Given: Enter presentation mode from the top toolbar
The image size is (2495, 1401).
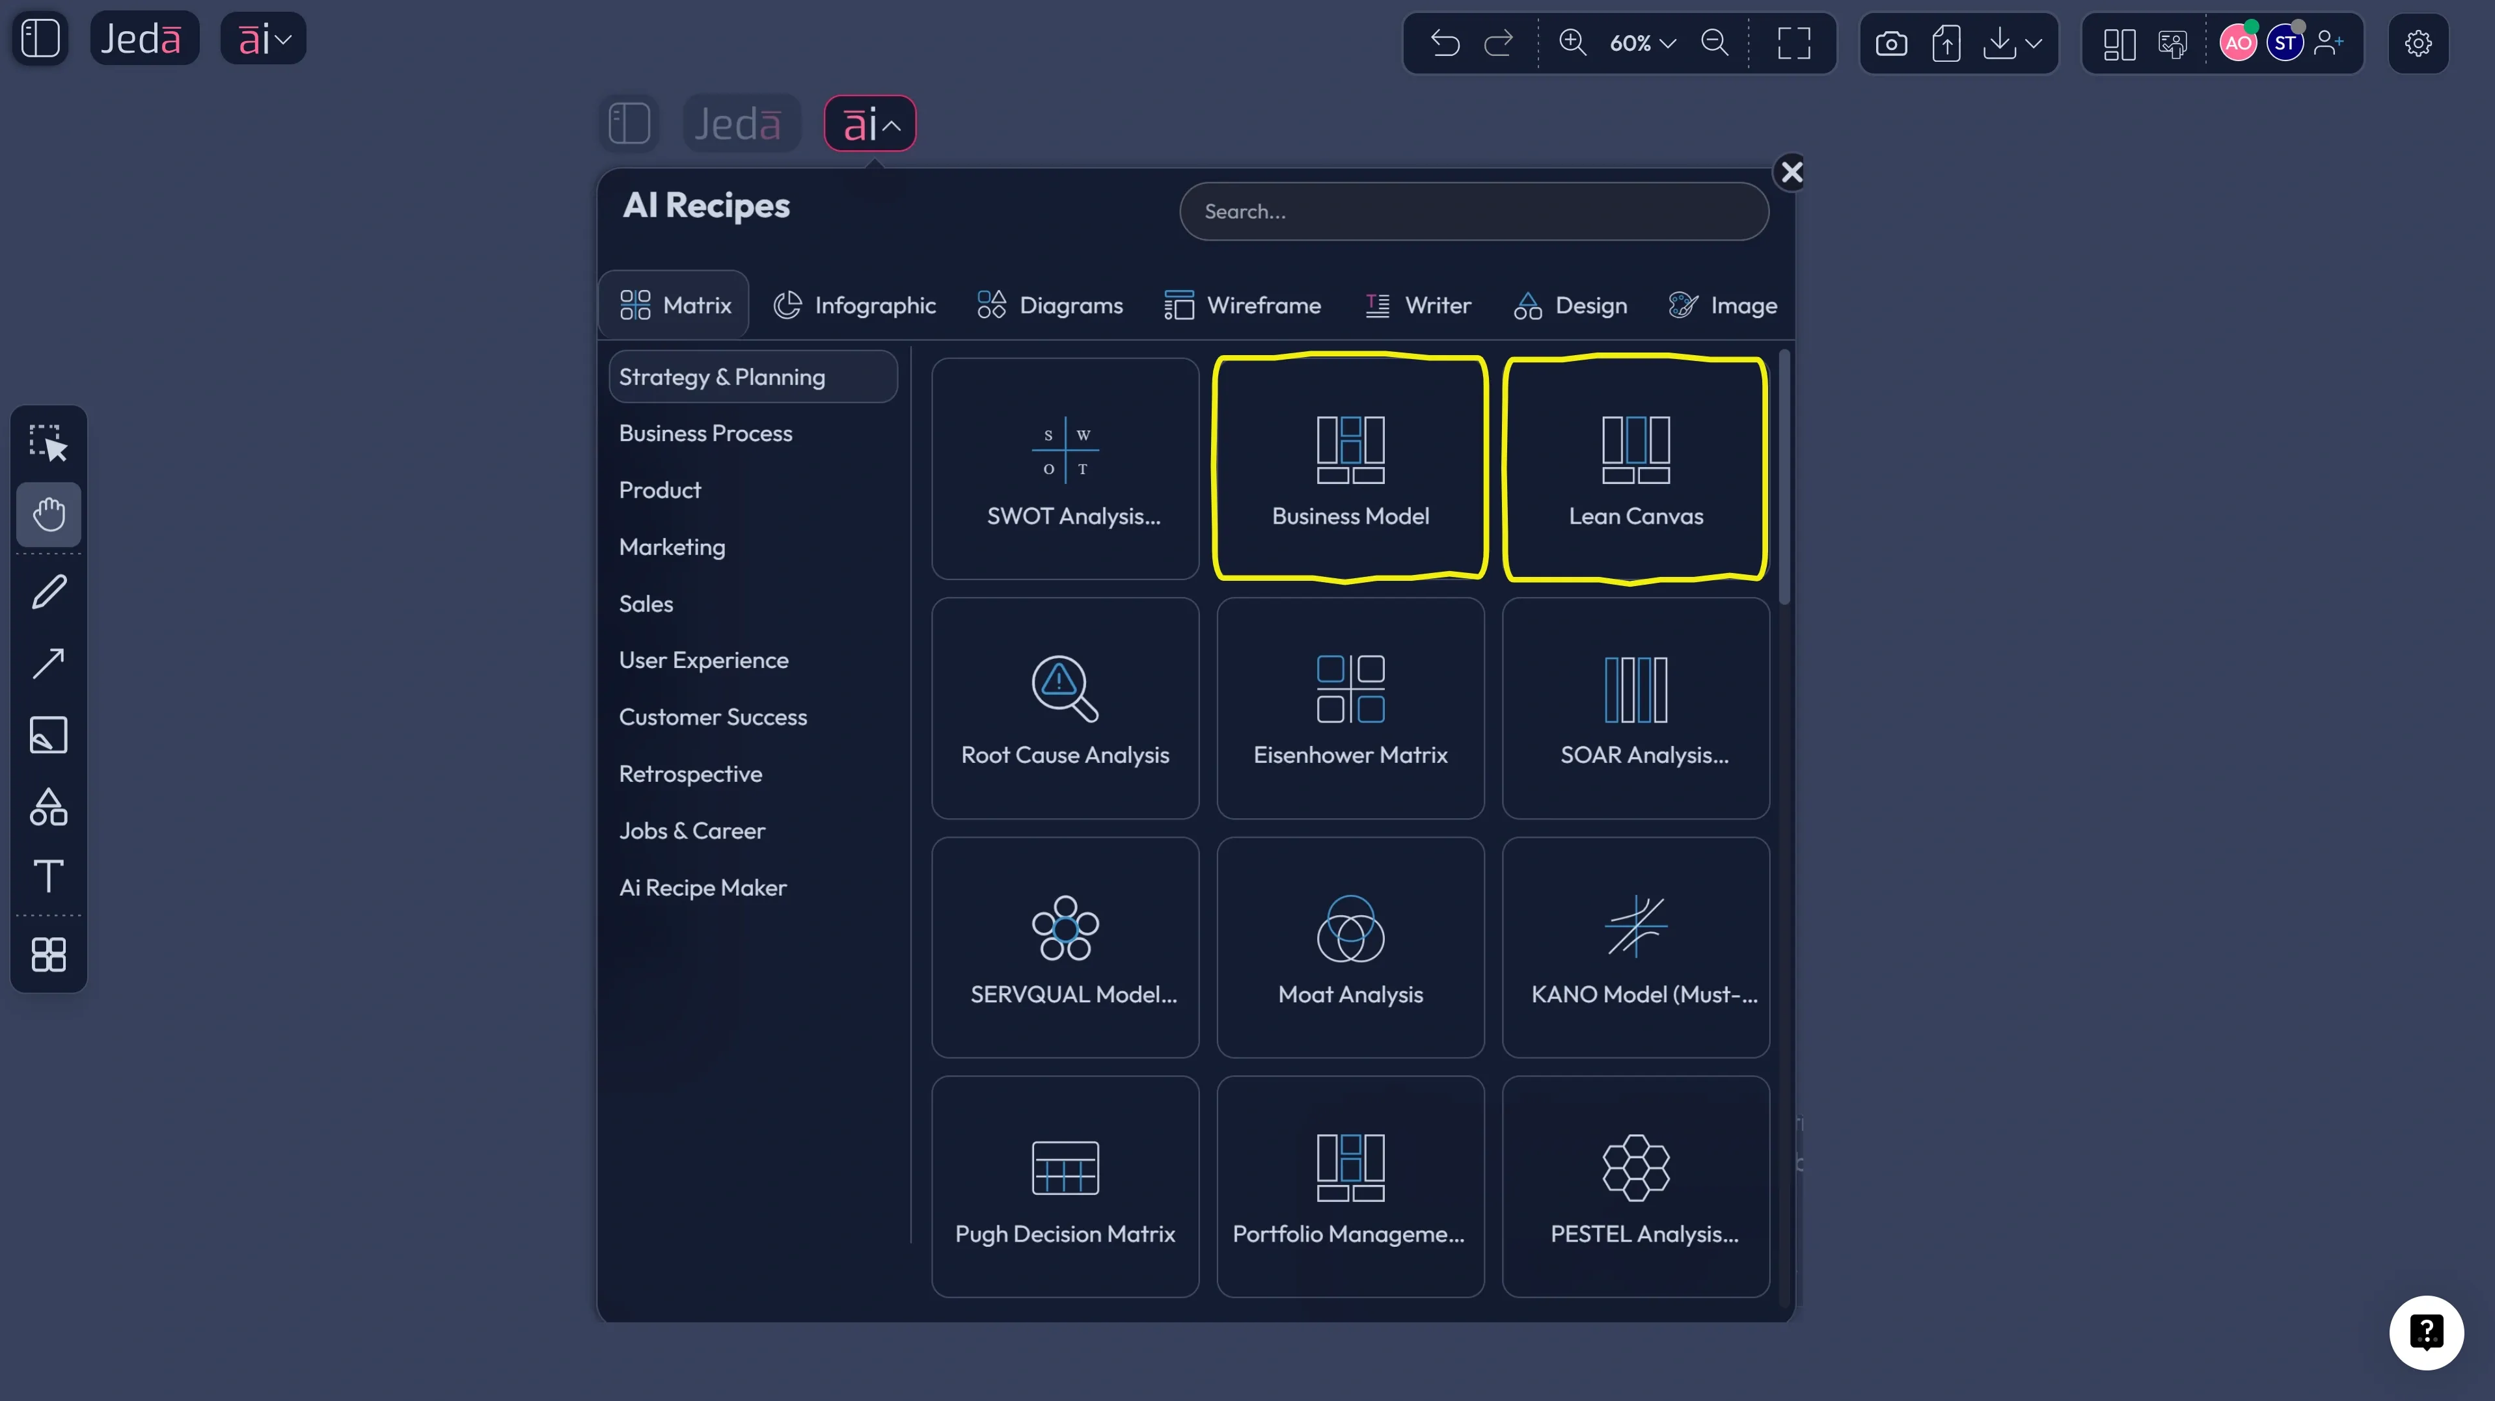Looking at the screenshot, I should 2172,42.
